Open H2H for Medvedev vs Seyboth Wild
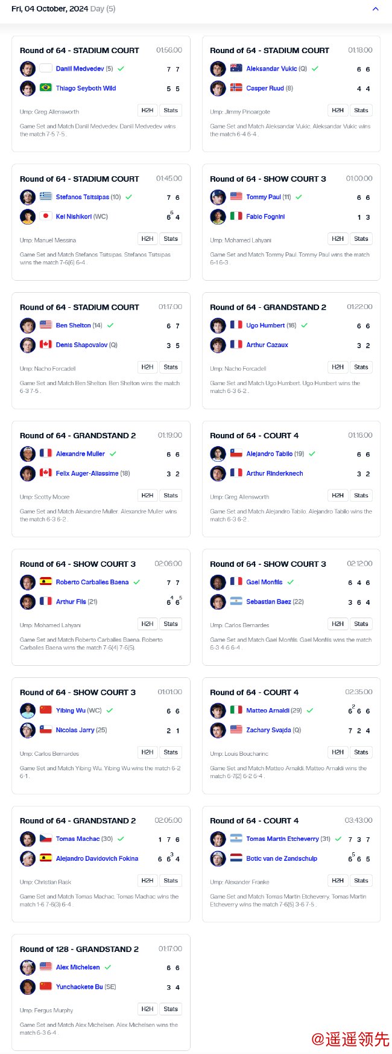 click(x=147, y=110)
